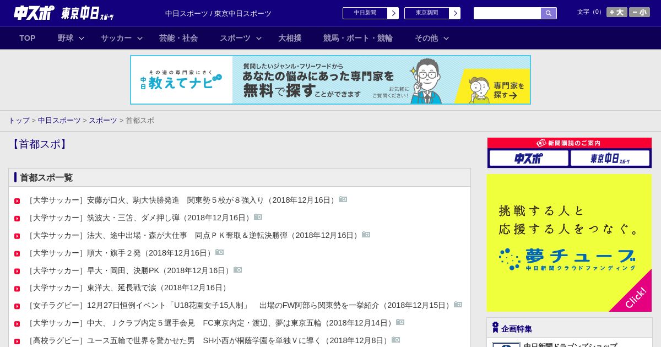Click the Chunichi Sports logo in header
The height and width of the screenshot is (347, 661).
[34, 13]
